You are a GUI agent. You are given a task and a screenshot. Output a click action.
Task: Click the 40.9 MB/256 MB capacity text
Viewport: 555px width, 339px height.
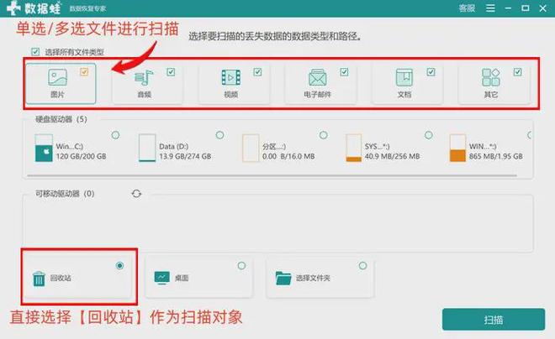(392, 156)
